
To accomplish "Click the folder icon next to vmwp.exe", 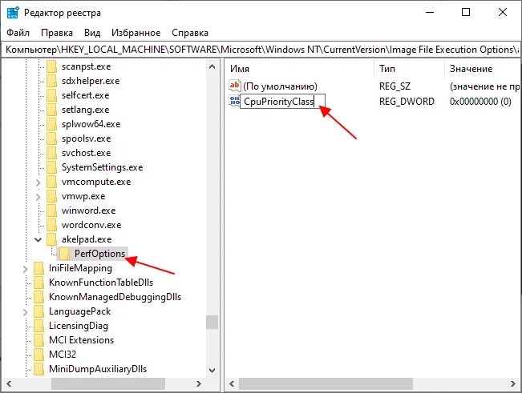I will point(51,196).
